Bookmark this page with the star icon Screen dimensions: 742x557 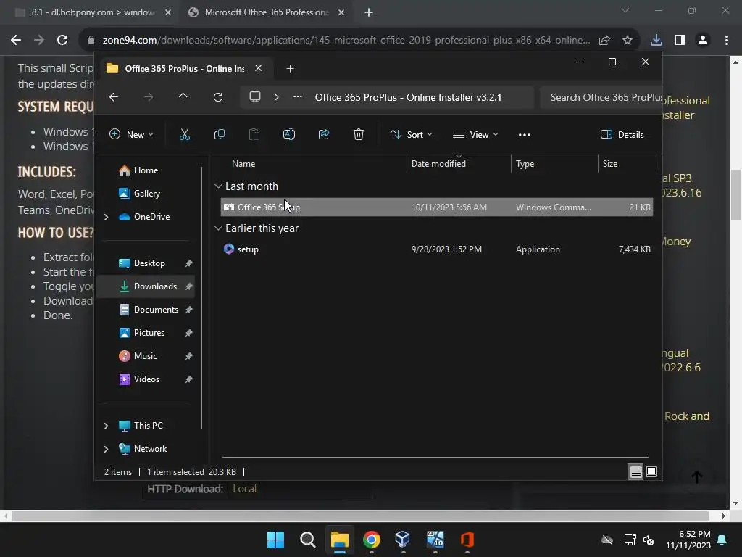pyautogui.click(x=628, y=41)
